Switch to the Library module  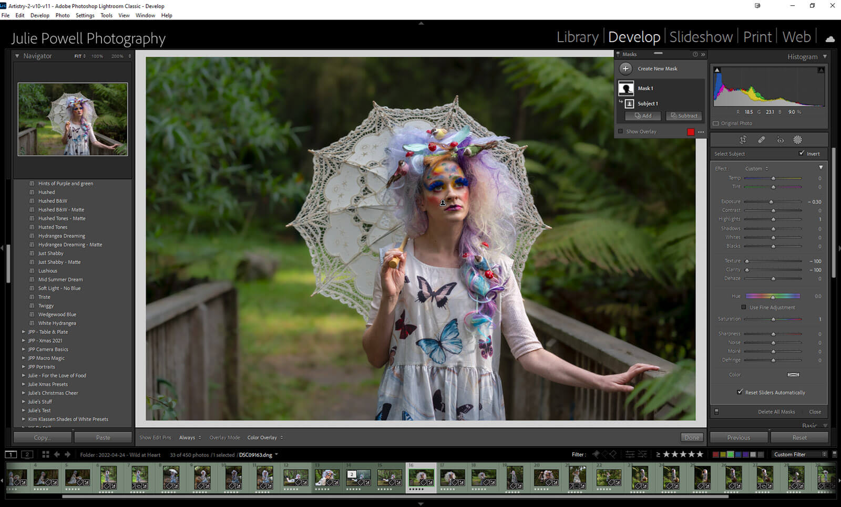click(577, 37)
